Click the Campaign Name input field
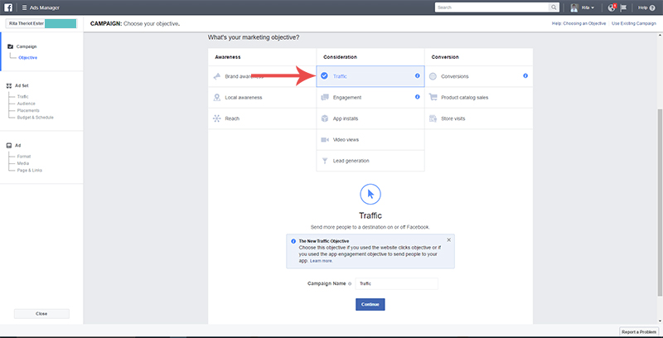 (397, 284)
